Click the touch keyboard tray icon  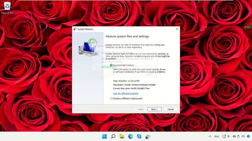(x=243, y=136)
